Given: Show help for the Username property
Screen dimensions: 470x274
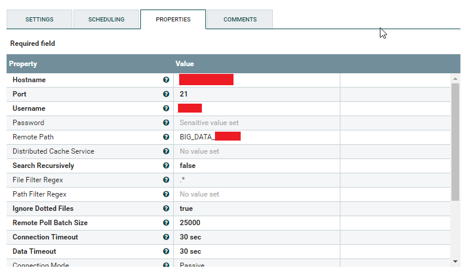Looking at the screenshot, I should (166, 108).
